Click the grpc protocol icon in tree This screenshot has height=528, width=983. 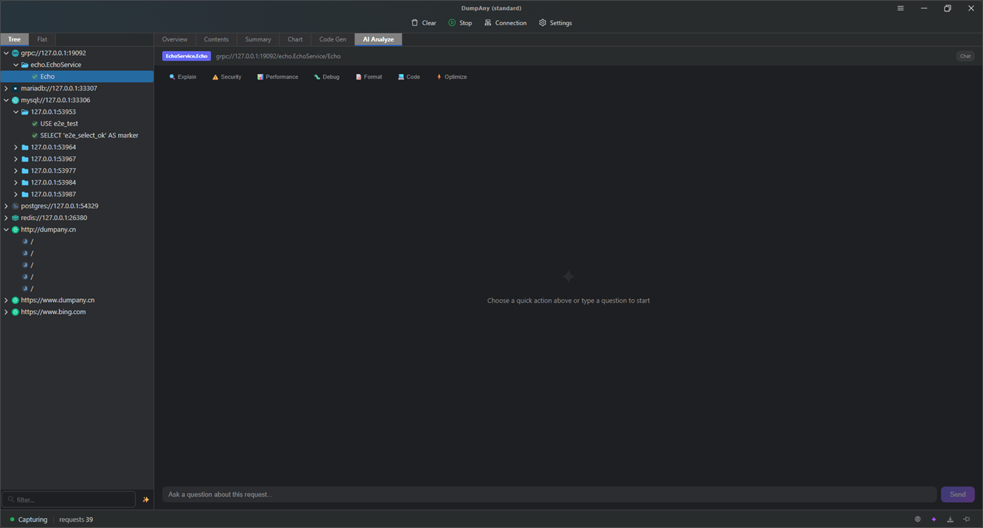coord(15,53)
